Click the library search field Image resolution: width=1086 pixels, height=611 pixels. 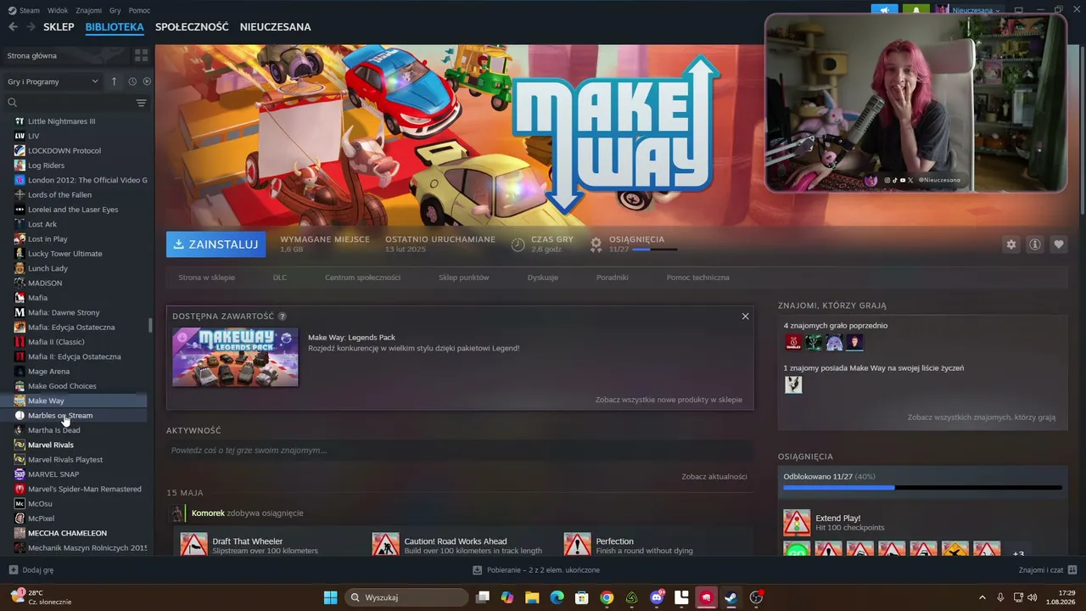[x=70, y=103]
